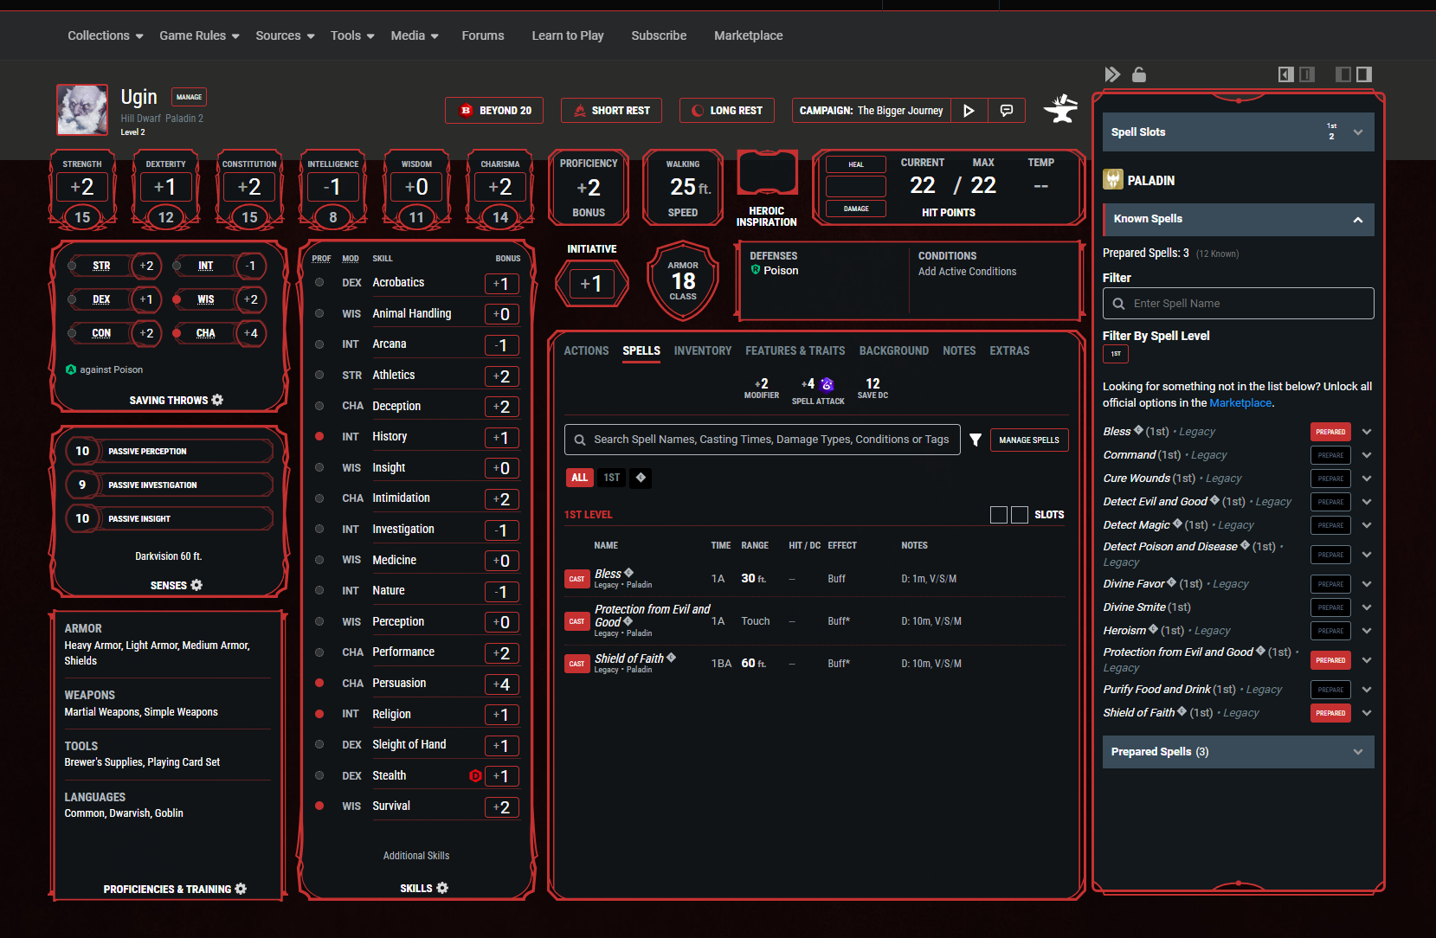Open the Features & Traits tab
The image size is (1436, 938).
point(795,350)
